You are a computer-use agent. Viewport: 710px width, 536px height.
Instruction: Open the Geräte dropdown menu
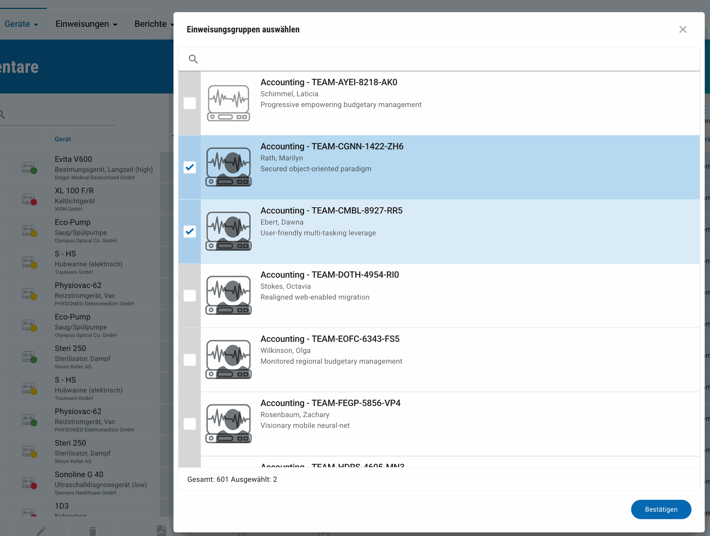click(21, 24)
